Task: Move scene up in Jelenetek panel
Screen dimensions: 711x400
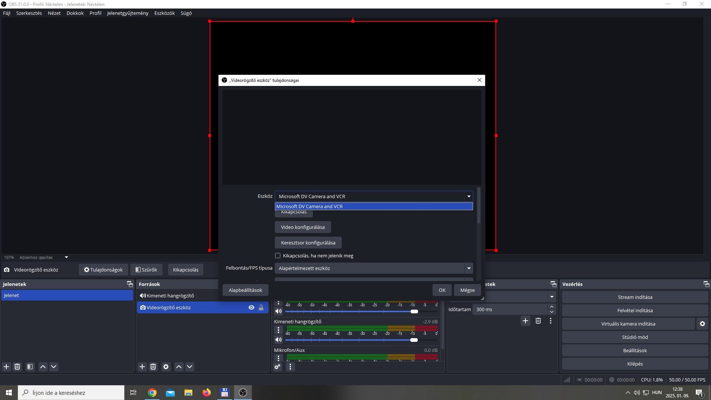Action: pyautogui.click(x=43, y=367)
